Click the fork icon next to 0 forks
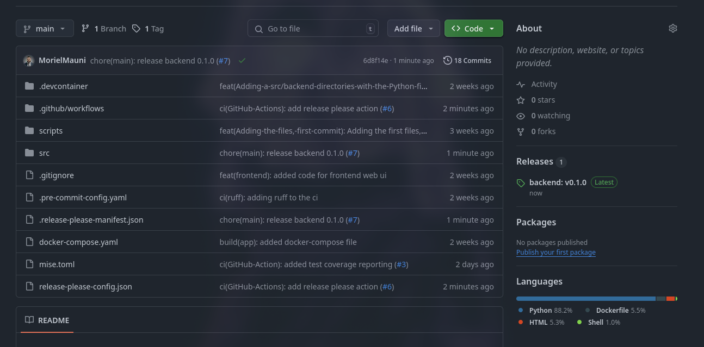 [x=521, y=131]
